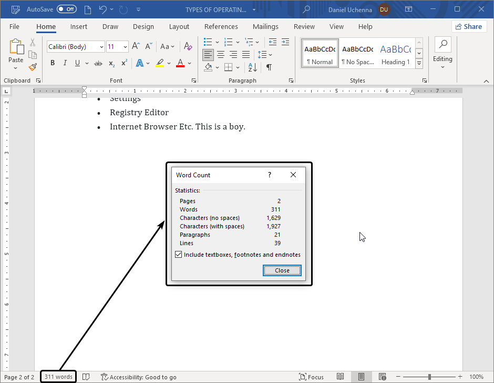The image size is (494, 383).
Task: Apply strikethrough to text
Action: tap(98, 63)
